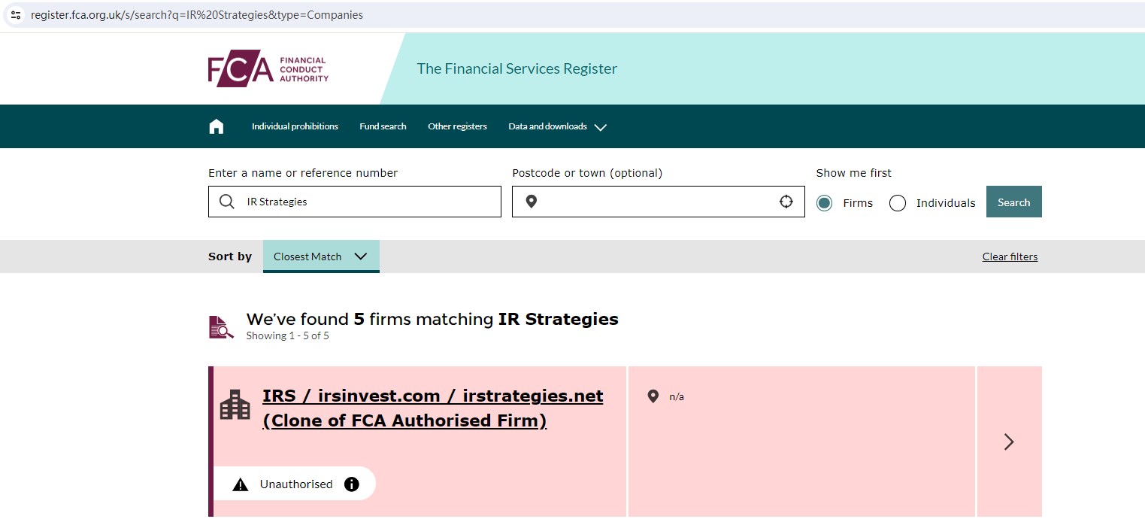The width and height of the screenshot is (1145, 519).
Task: Open the Closest Match sort dropdown
Action: click(321, 256)
